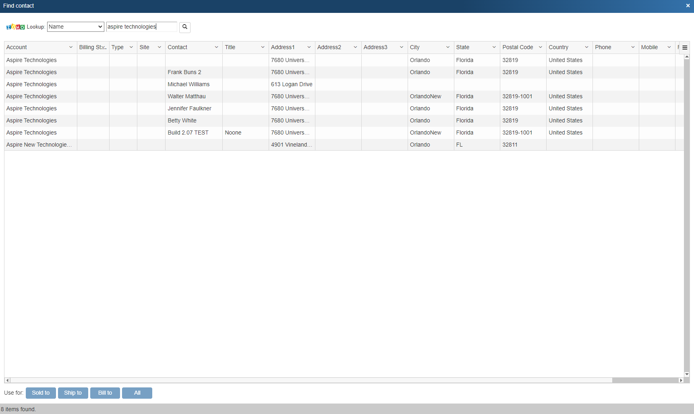Click the Zoho logo icon
The width and height of the screenshot is (694, 414).
click(x=15, y=27)
